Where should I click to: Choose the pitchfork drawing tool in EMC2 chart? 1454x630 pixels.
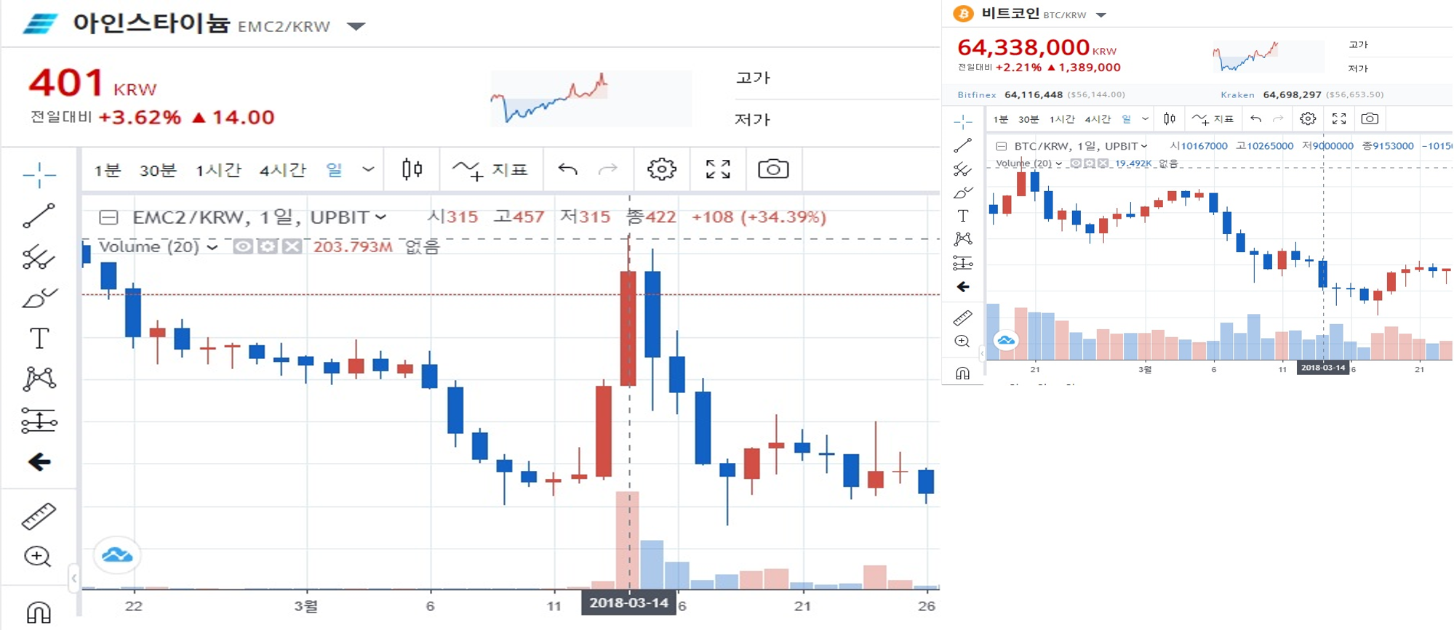39,257
